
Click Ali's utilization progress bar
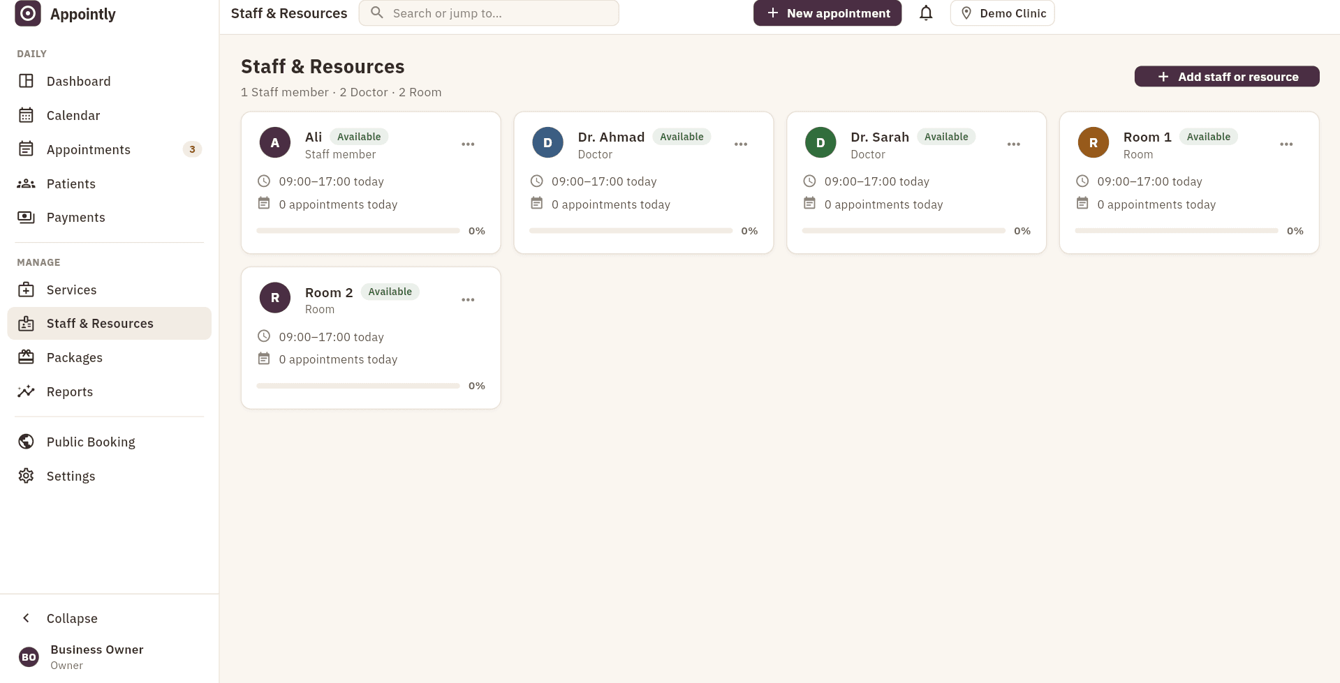(358, 231)
